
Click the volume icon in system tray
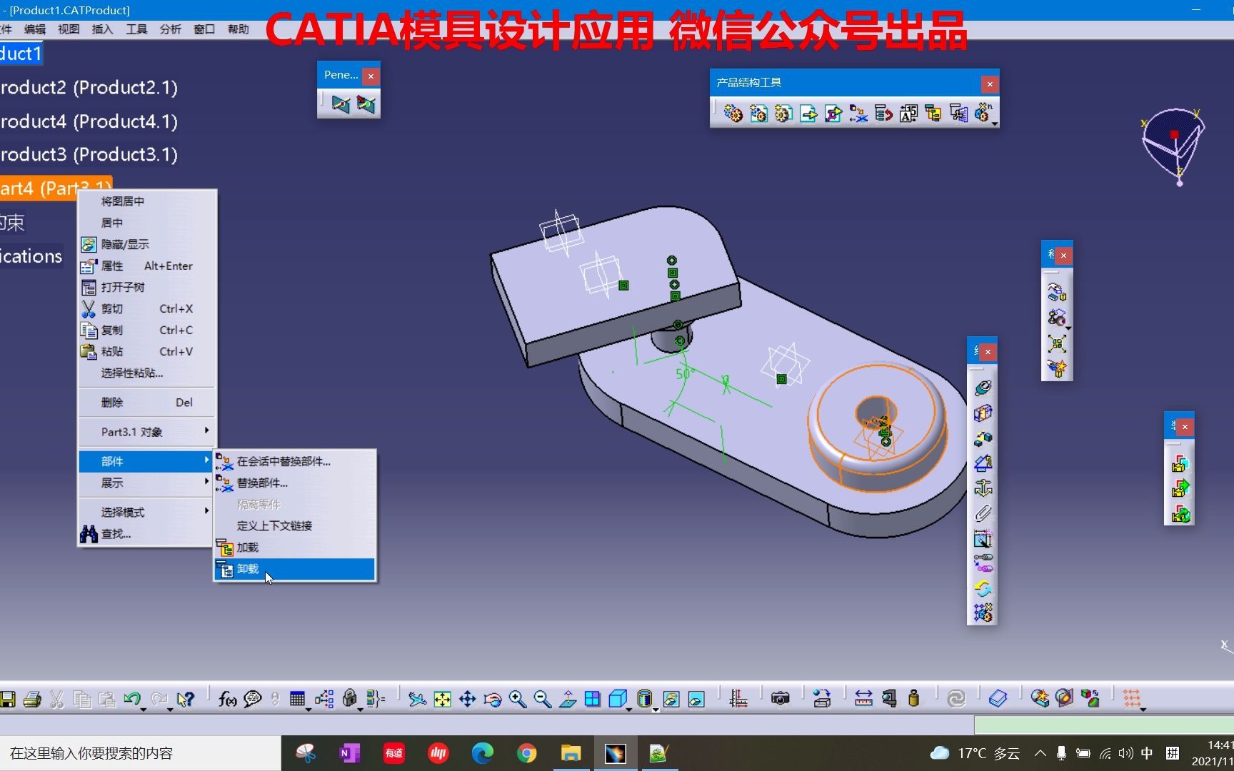pyautogui.click(x=1126, y=753)
